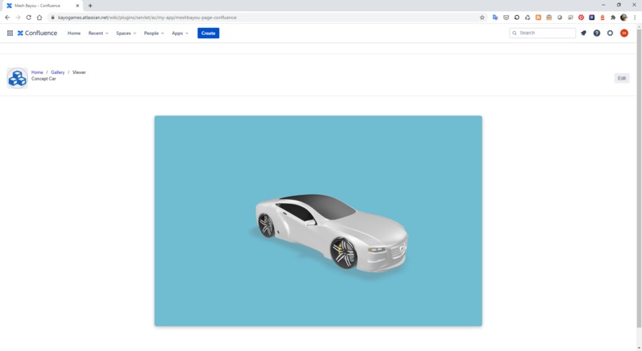This screenshot has width=642, height=351.
Task: Open the Atlassian app switcher grid icon
Action: [10, 33]
